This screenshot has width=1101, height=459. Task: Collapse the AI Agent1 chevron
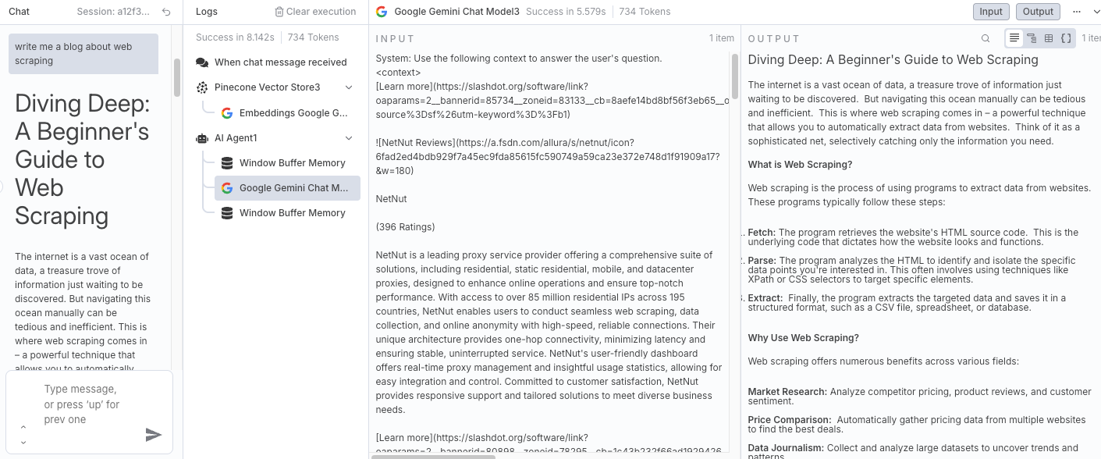click(349, 138)
